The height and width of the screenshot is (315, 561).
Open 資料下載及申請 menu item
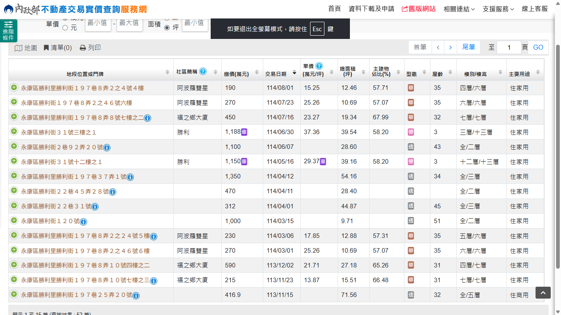pos(371,9)
